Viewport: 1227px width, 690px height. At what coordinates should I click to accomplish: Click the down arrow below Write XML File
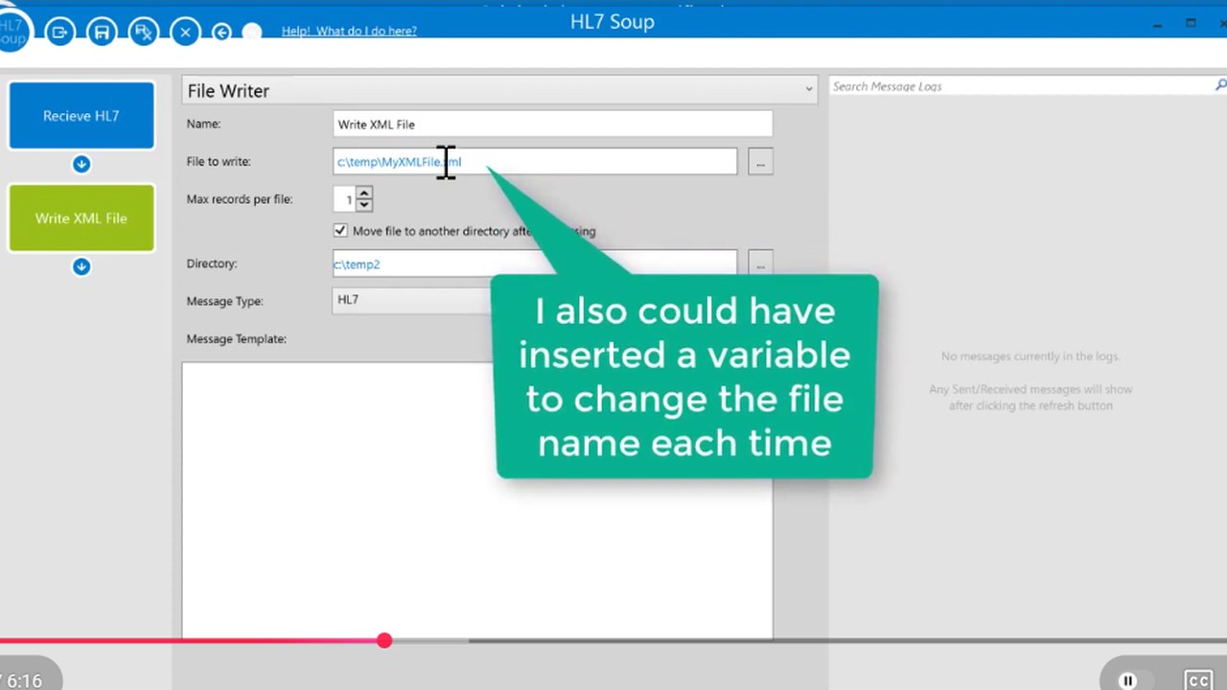81,266
